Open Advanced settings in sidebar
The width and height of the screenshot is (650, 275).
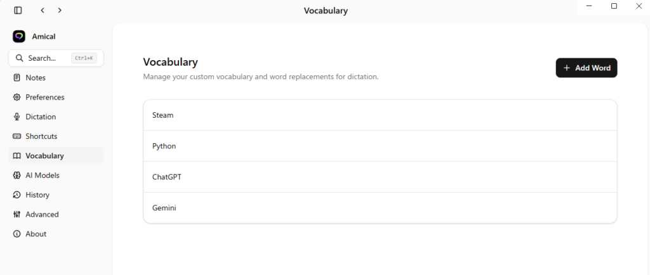click(x=42, y=215)
